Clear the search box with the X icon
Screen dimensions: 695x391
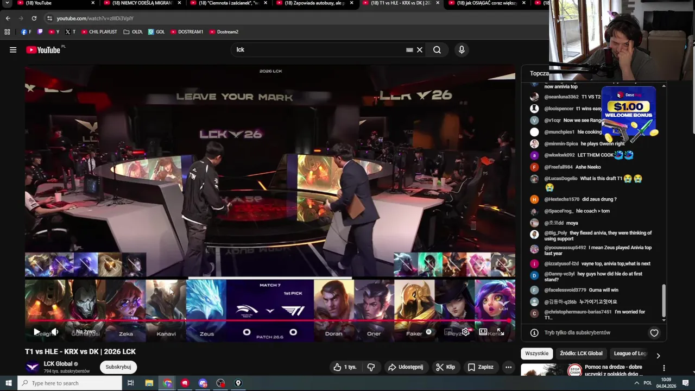pos(419,50)
